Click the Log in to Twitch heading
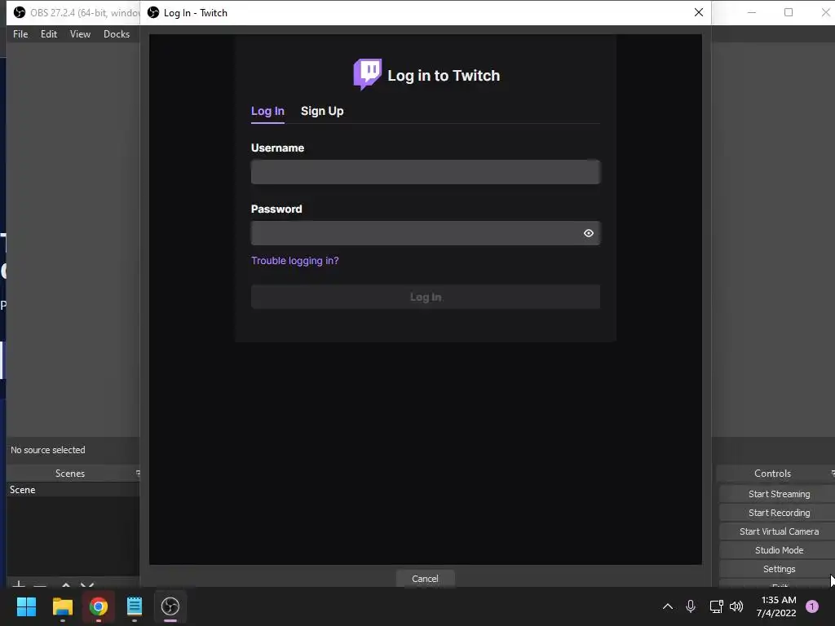Image resolution: width=835 pixels, height=626 pixels. [x=444, y=76]
